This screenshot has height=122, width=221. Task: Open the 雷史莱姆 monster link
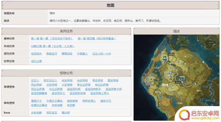[113, 81]
